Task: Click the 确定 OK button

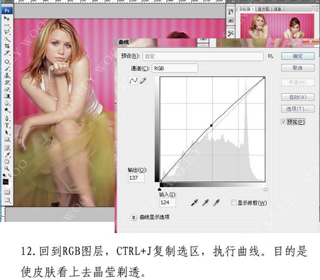Action: click(298, 56)
